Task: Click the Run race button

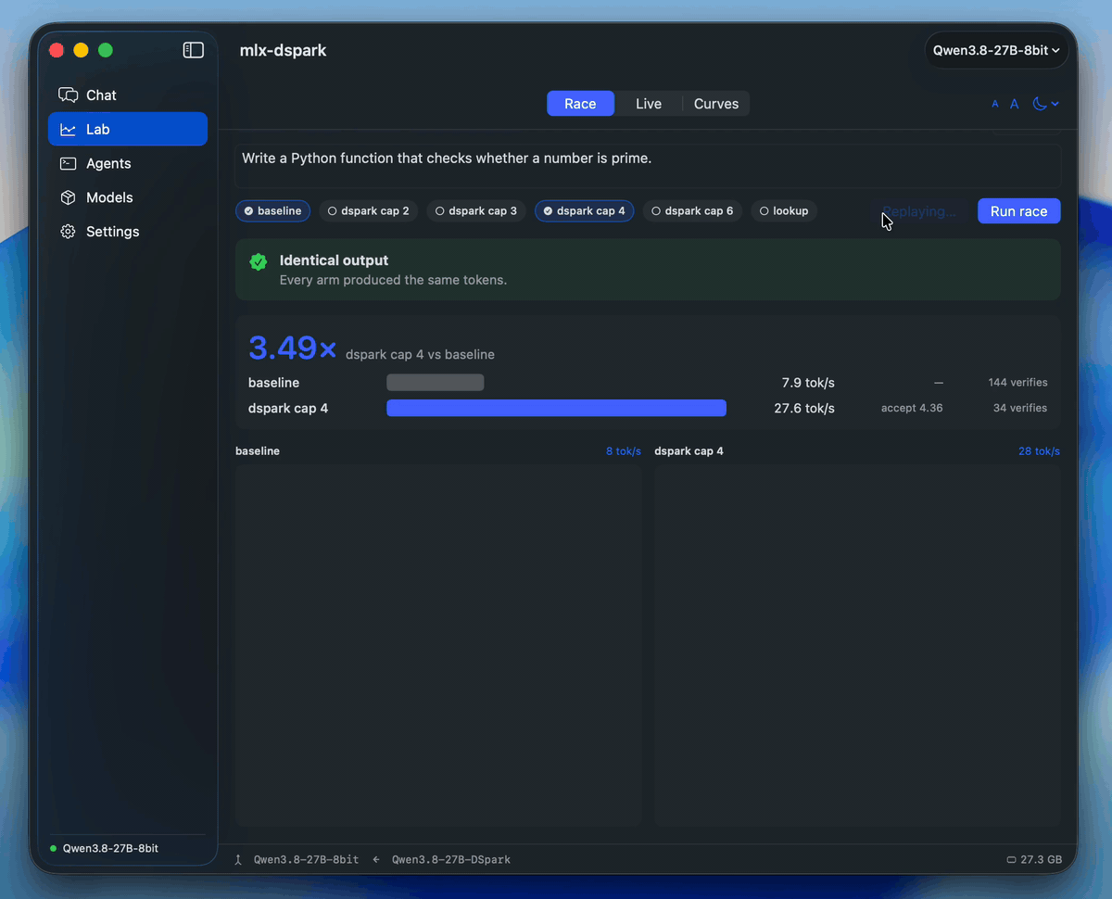Action: pyautogui.click(x=1018, y=211)
